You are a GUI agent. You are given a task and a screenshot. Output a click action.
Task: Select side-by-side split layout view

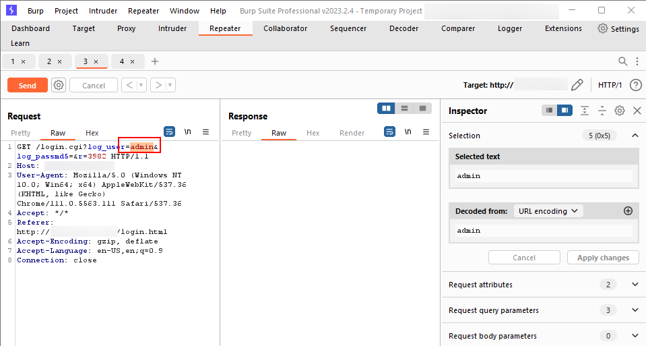[386, 108]
